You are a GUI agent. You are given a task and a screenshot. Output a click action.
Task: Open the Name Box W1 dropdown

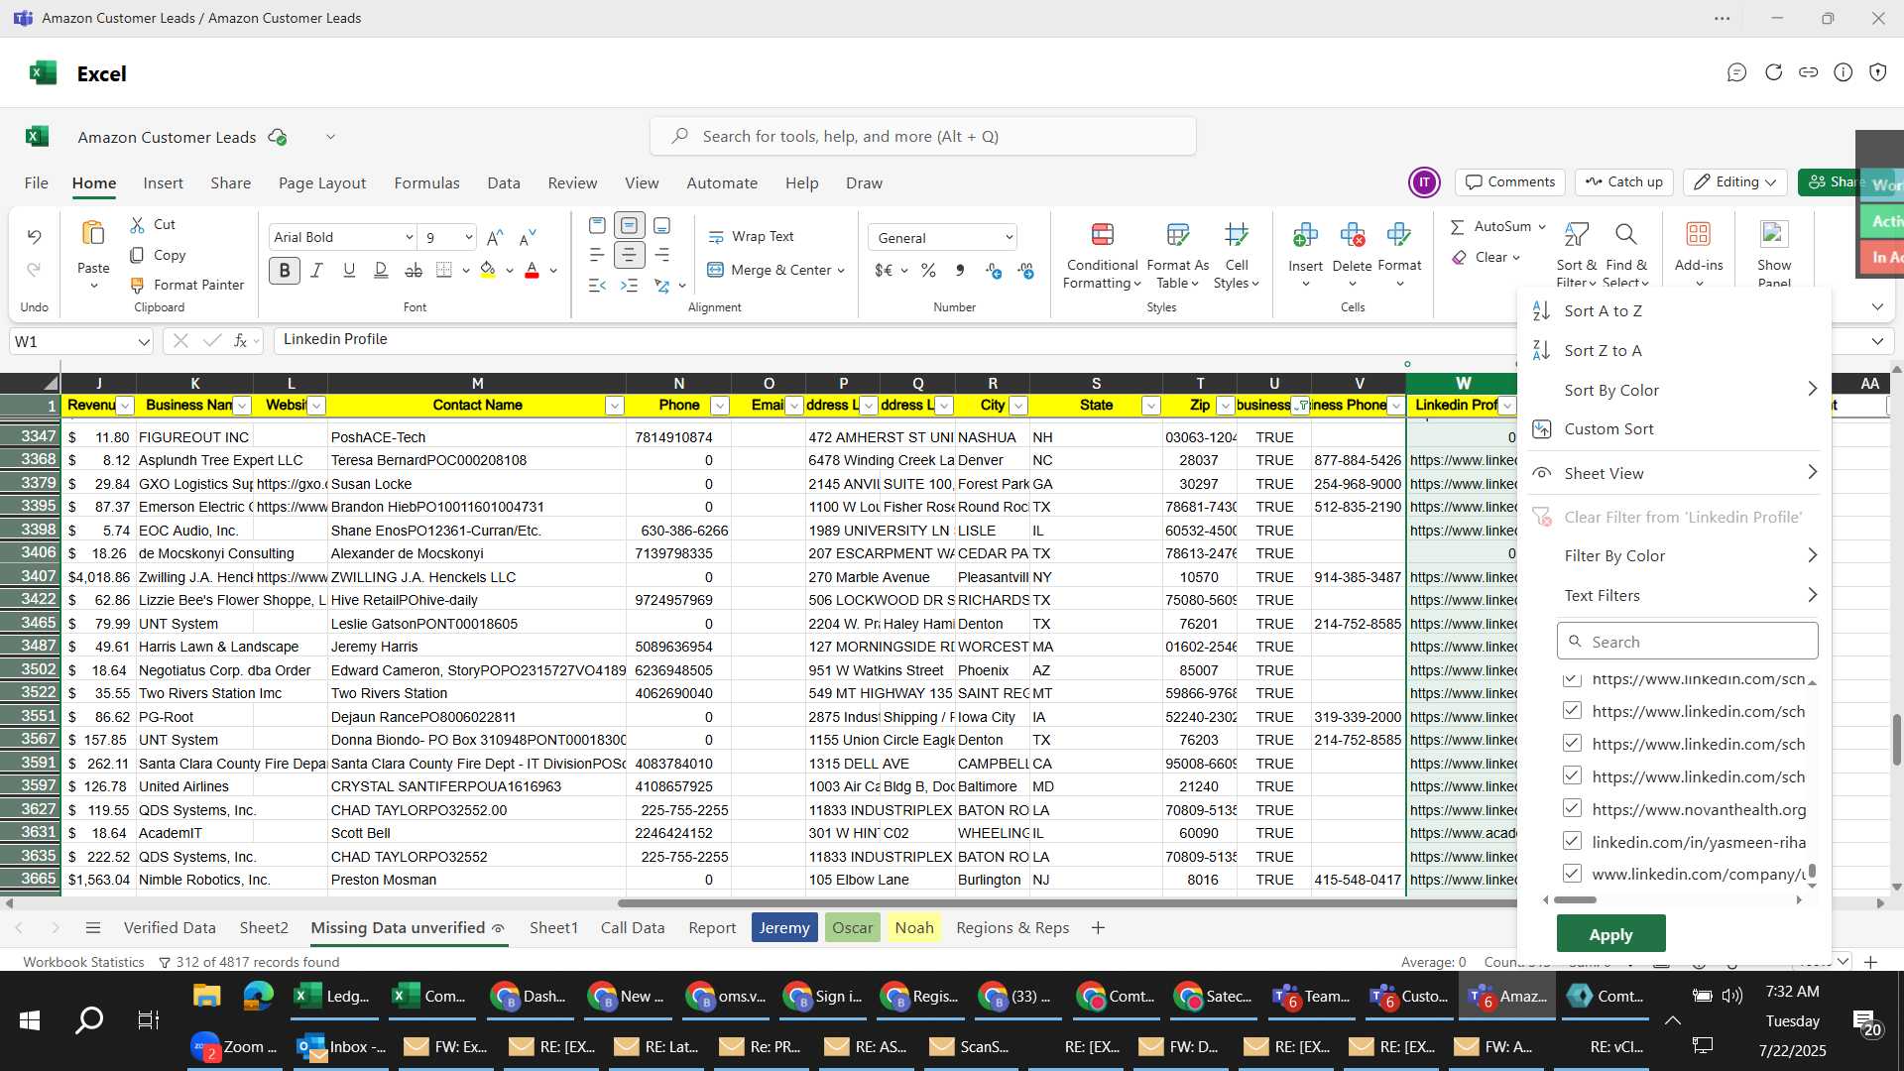pyautogui.click(x=144, y=341)
